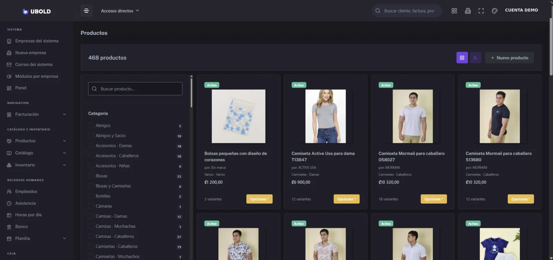Check the Accesorios · Damas checkbox
This screenshot has height=260, width=553.
[91, 145]
